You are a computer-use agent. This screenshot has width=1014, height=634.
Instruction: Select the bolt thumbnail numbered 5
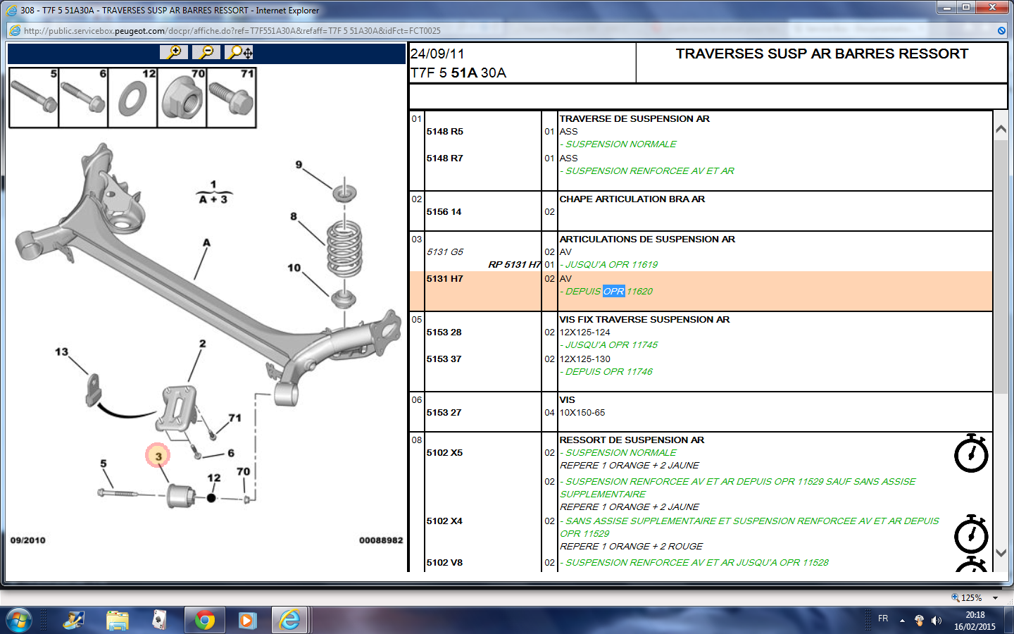[34, 98]
